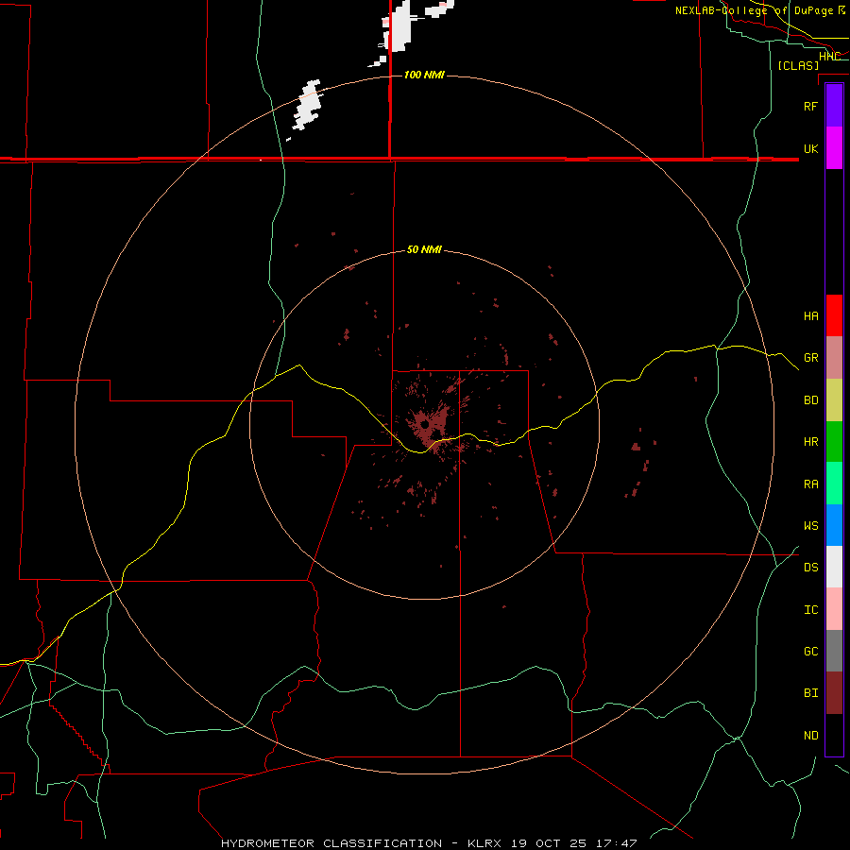Click the ND black legend swatch
The height and width of the screenshot is (850, 850).
coord(834,735)
